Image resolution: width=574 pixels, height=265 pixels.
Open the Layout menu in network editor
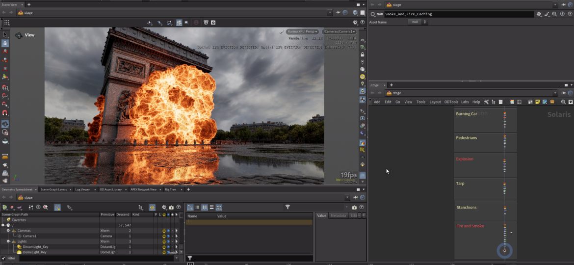435,102
